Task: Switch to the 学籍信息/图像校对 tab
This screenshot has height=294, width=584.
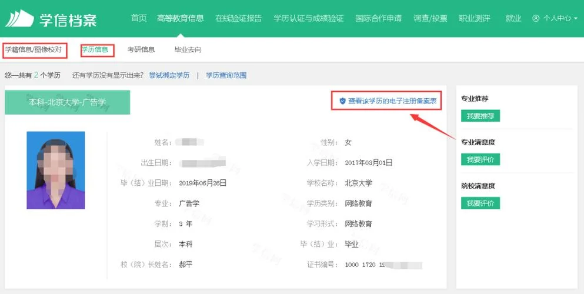Action: coord(34,49)
